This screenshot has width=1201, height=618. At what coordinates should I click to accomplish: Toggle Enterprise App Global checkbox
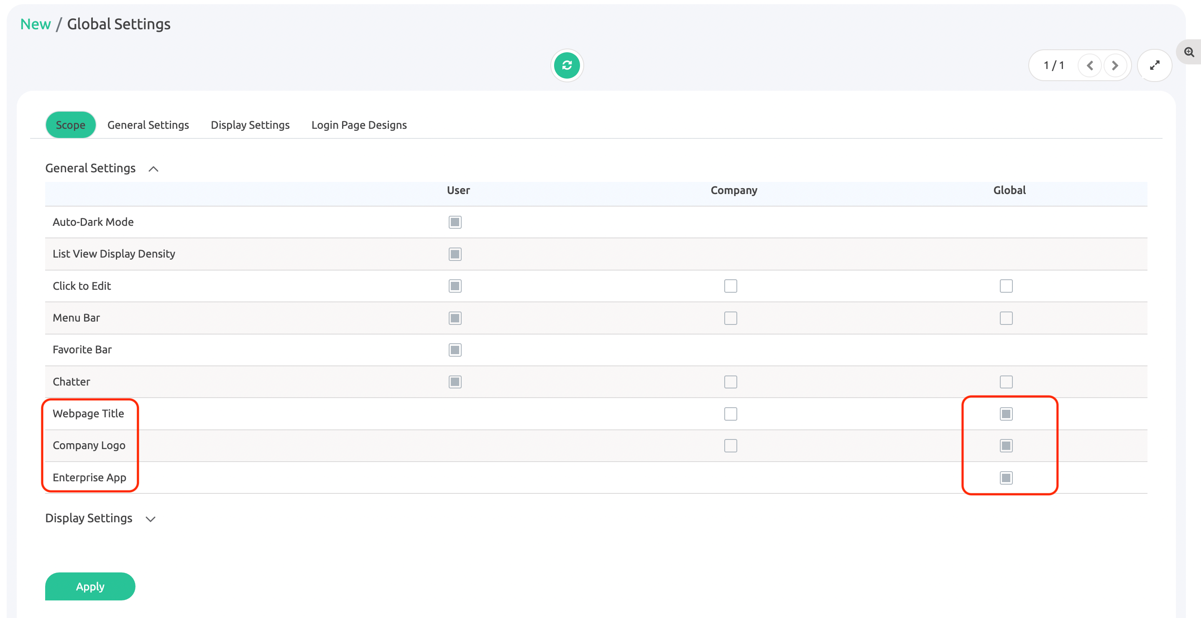tap(1006, 478)
